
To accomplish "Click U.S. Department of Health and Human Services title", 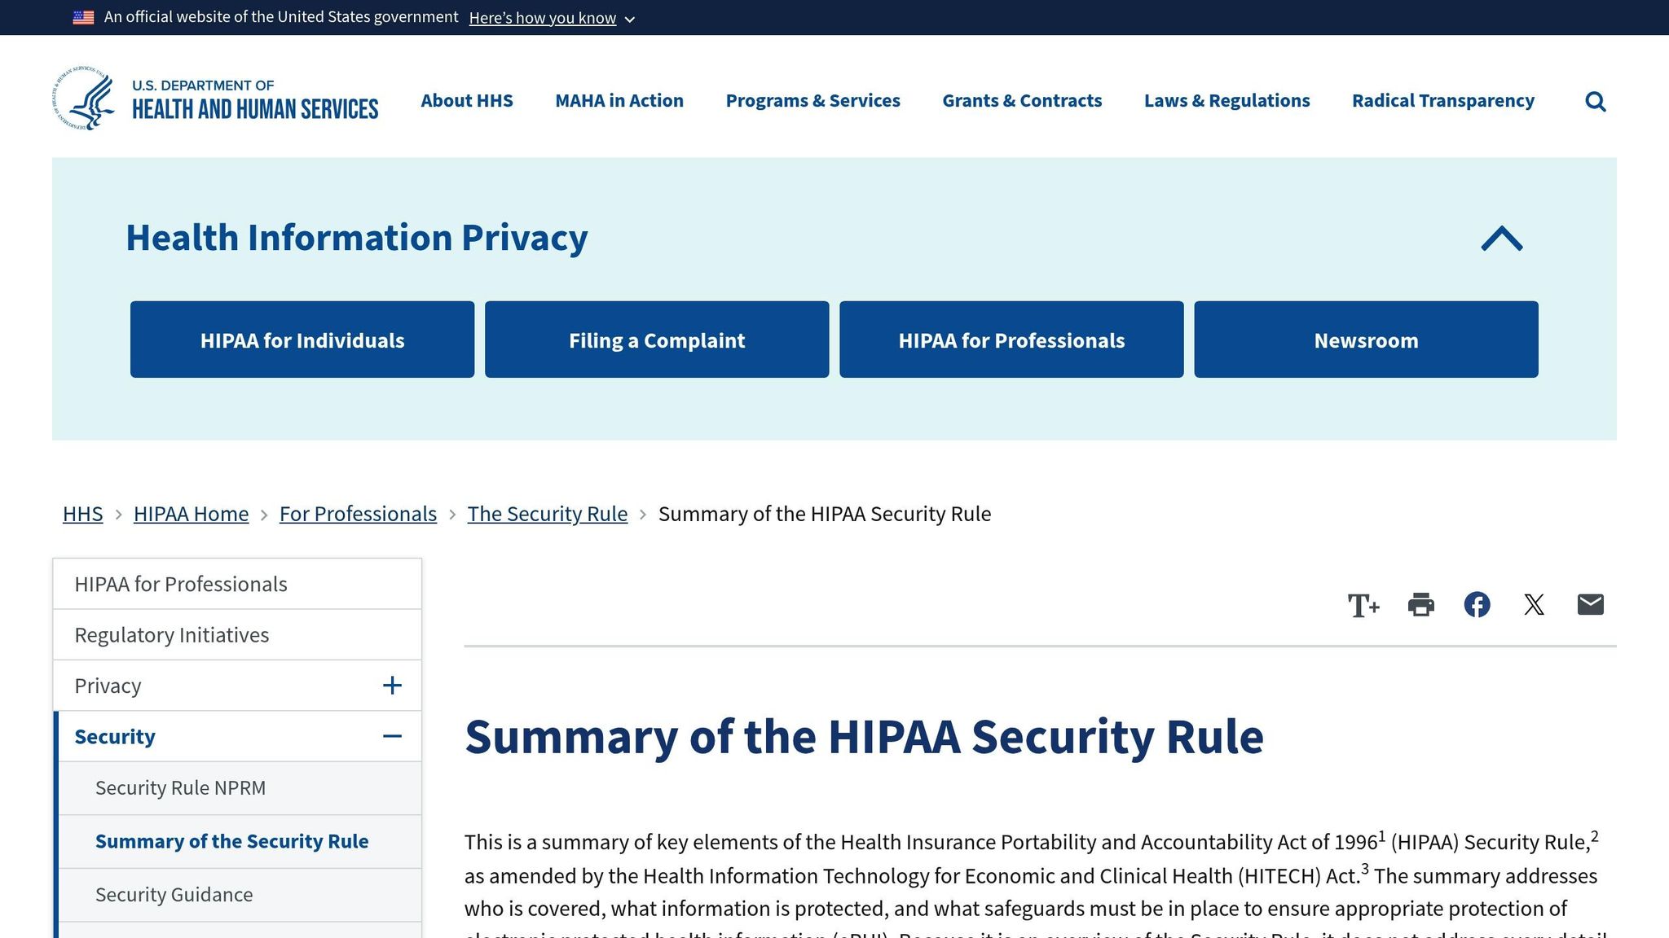I will tap(255, 99).
